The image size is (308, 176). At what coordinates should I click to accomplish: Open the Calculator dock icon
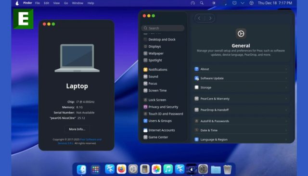[145, 169]
